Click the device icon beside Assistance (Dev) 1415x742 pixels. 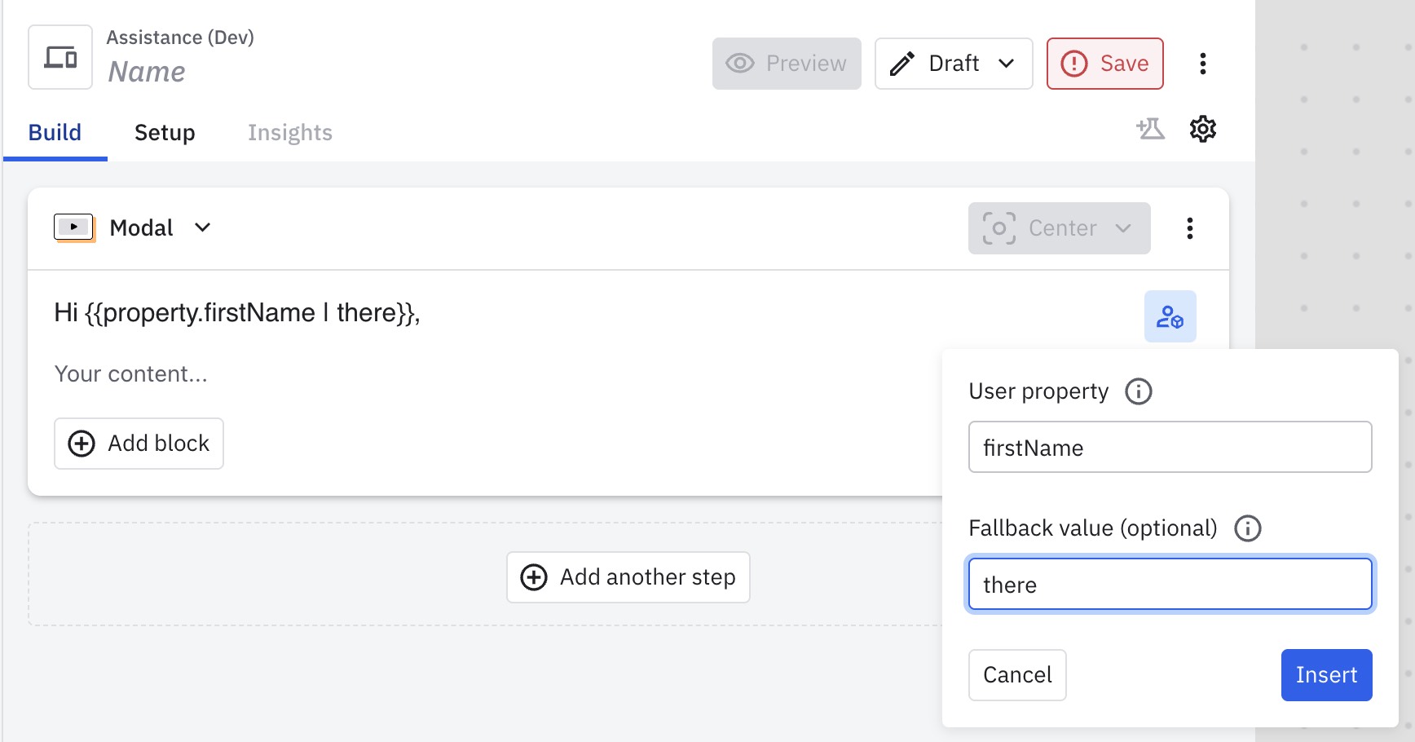pyautogui.click(x=60, y=57)
